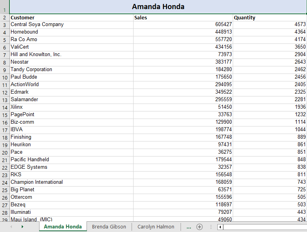This screenshot has height=232, width=307.
Task: Select row 24 header
Action: pyautogui.click(x=5, y=183)
